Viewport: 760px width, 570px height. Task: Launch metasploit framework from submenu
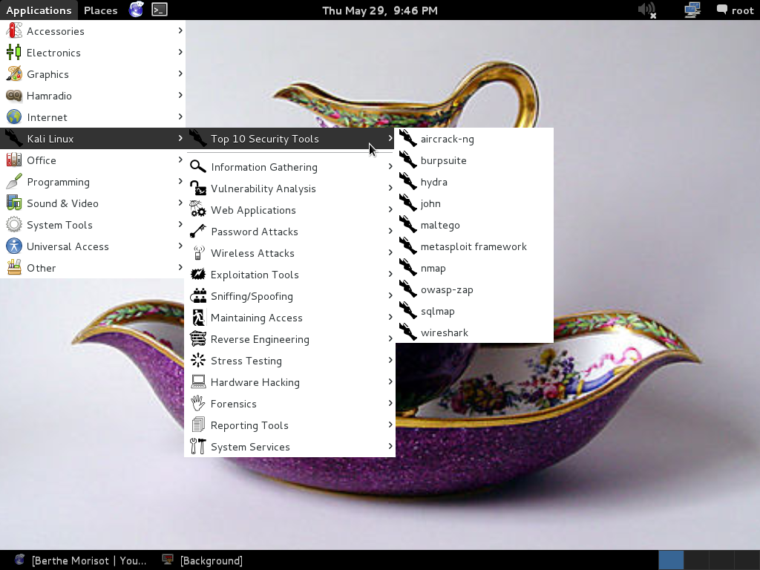tap(473, 246)
